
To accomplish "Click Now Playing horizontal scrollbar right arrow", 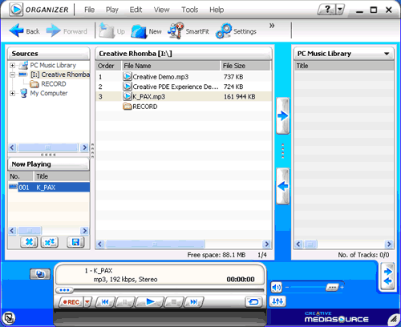I will point(84,231).
